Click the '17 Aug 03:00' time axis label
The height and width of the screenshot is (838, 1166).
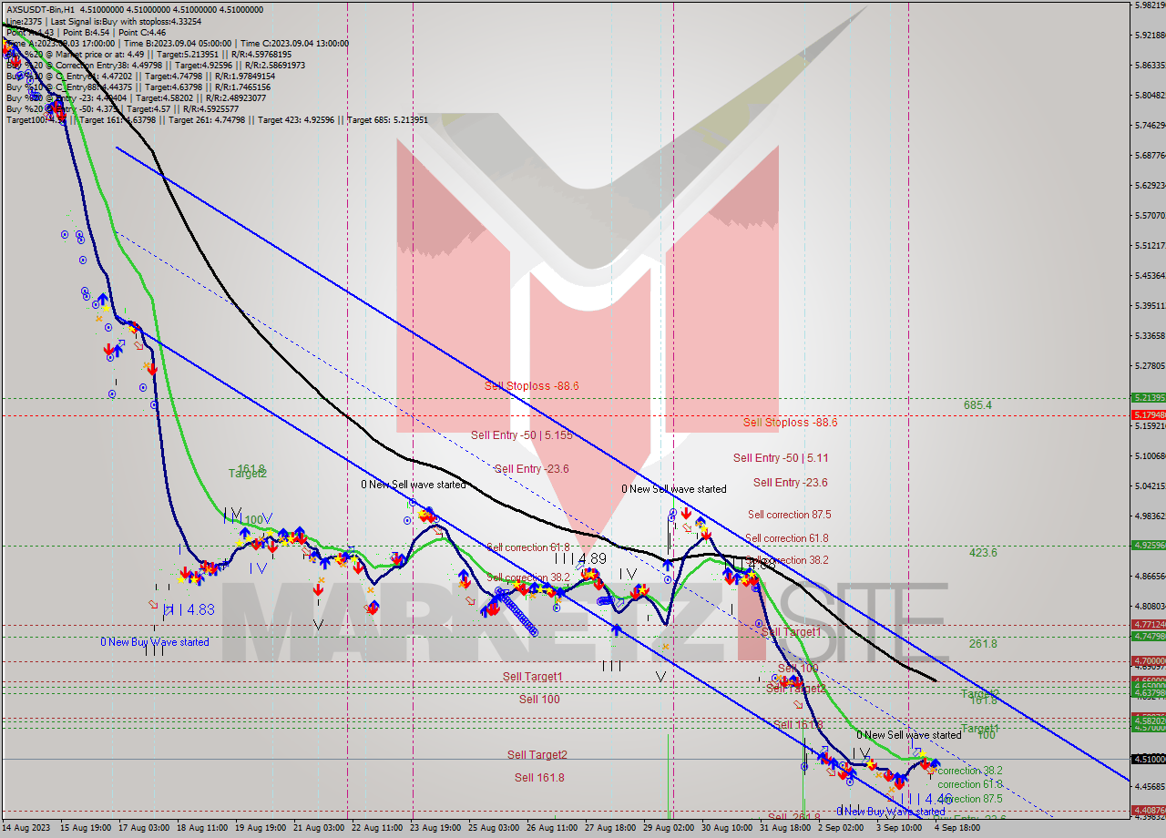142,828
